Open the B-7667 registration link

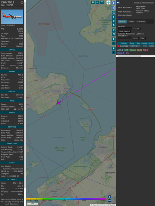(20, 29)
